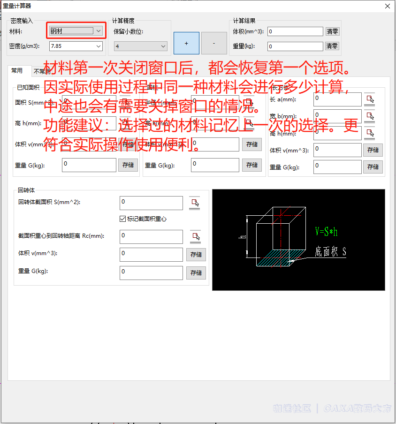The height and width of the screenshot is (424, 396).
Task: Close the 重量计算器 window
Action: (388, 6)
